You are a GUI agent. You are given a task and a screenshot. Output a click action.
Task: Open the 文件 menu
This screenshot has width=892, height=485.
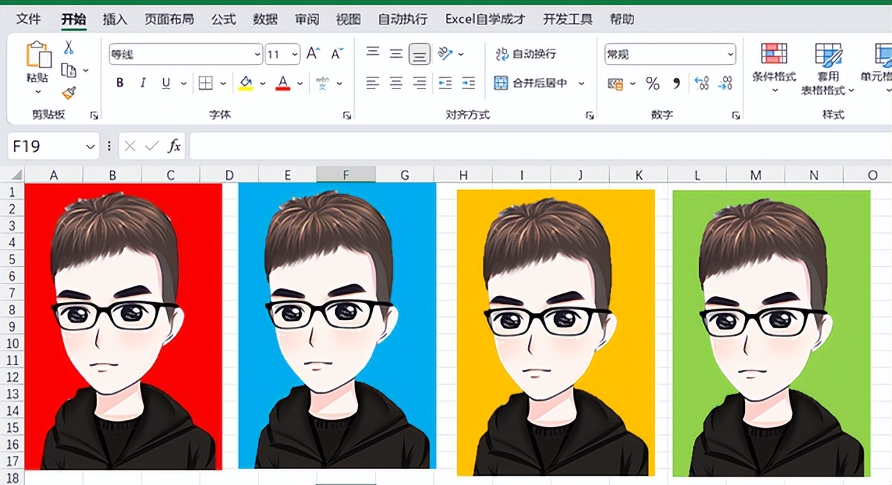pos(29,19)
